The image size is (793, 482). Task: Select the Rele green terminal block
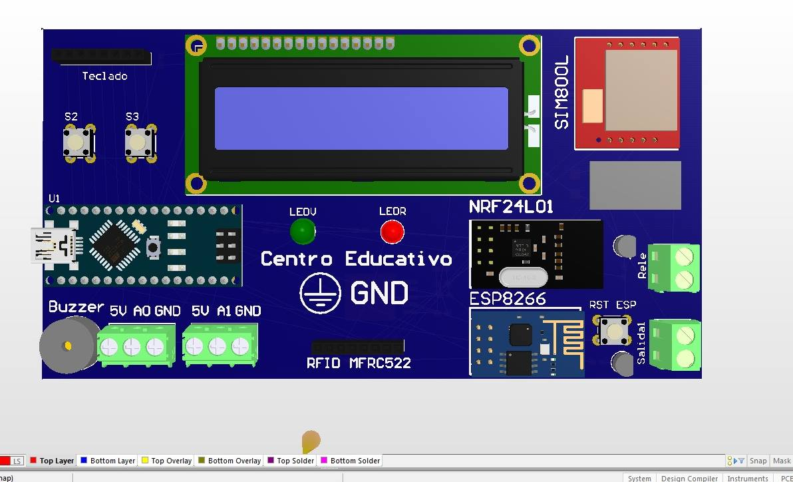point(674,268)
